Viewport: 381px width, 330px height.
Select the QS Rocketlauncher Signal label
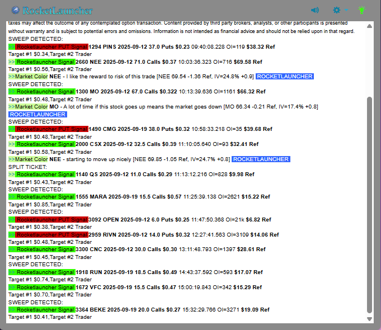45,175
